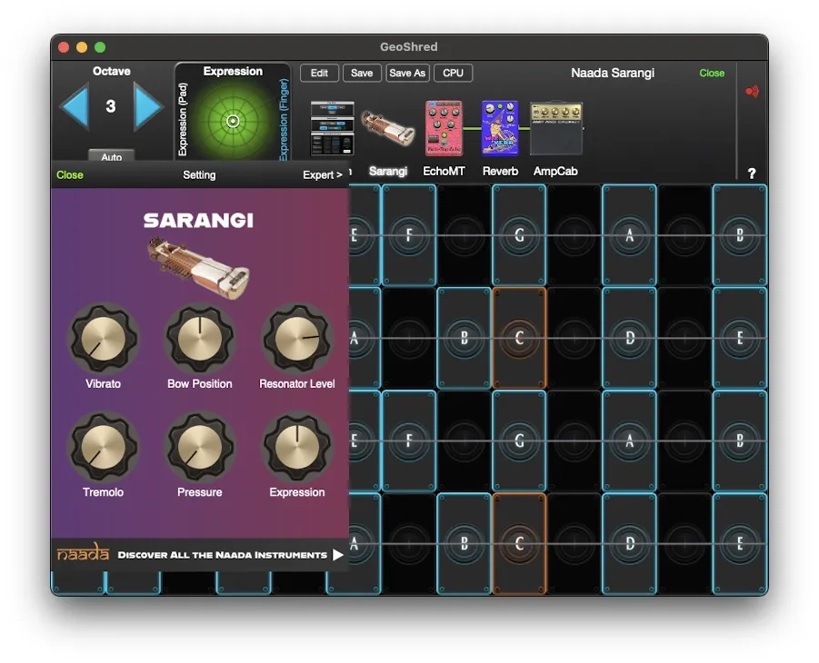This screenshot has width=819, height=663.
Task: Click the play arrow beside Naada Instruments
Action: pyautogui.click(x=338, y=554)
